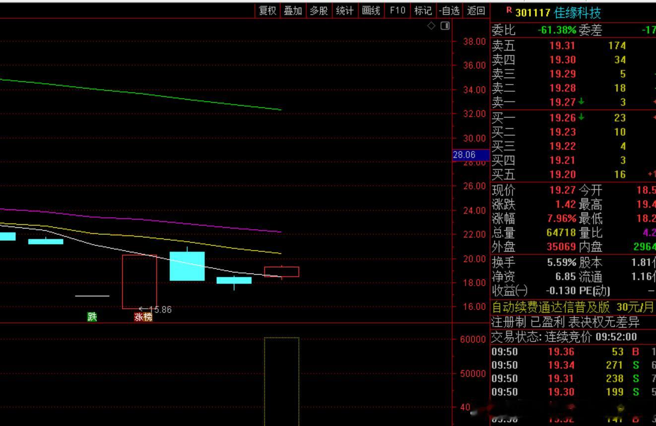Screen dimensions: 656x426
Task: Select the 买一 price 19.26
Action: [562, 118]
